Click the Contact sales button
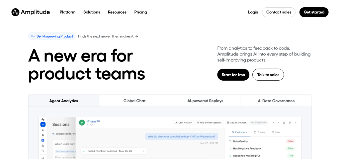Screen dimensions: 340x159 [279, 12]
